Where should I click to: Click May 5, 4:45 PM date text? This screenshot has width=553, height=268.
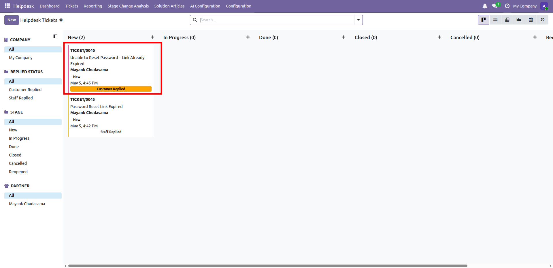coord(84,83)
